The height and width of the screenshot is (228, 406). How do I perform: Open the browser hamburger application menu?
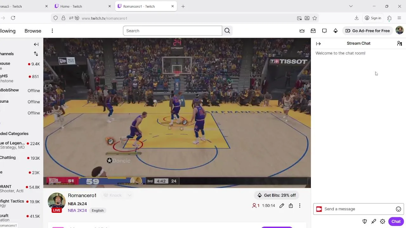399,18
